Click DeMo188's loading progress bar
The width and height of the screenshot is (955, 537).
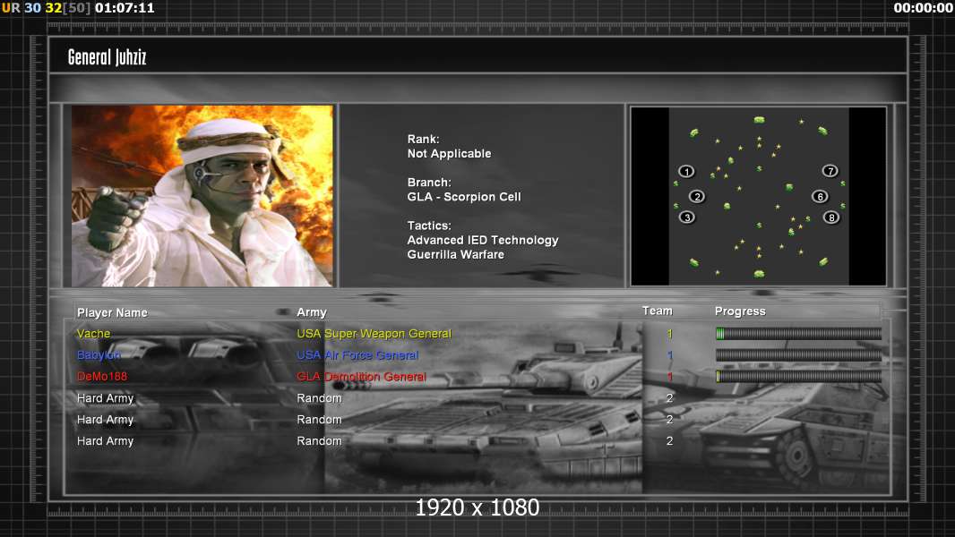coord(798,377)
